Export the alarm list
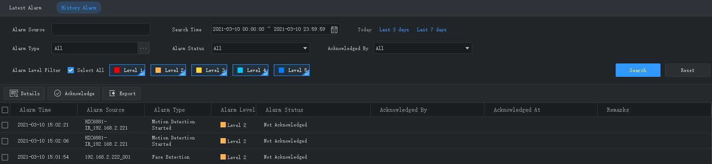This screenshot has height=164, width=712. [122, 93]
